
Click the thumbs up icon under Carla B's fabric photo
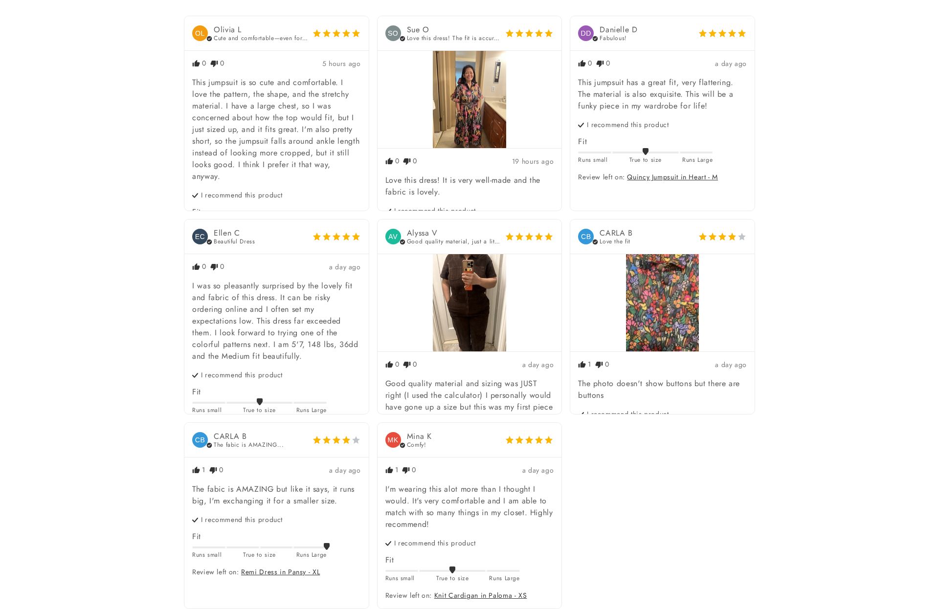(x=583, y=365)
